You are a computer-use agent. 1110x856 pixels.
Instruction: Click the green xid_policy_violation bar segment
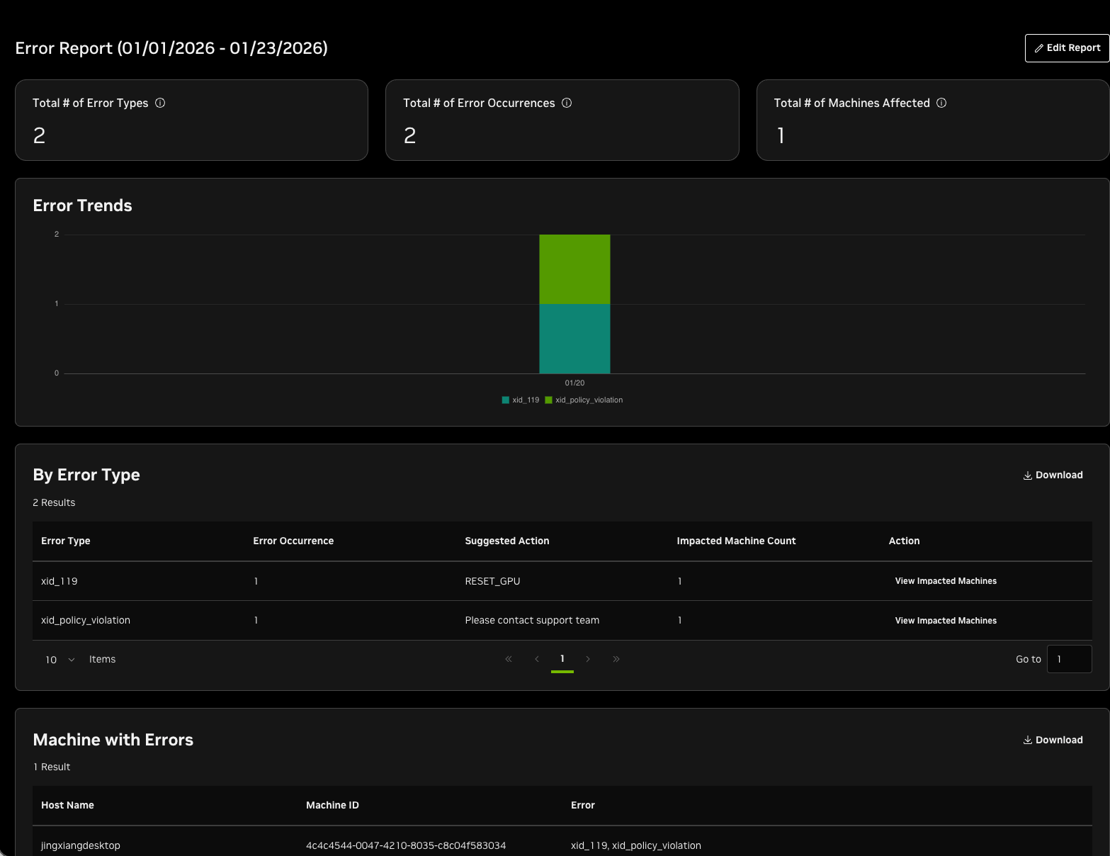pyautogui.click(x=574, y=269)
